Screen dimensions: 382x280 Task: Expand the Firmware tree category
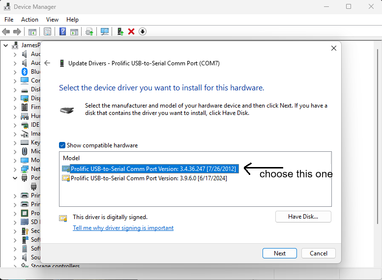coord(15,108)
